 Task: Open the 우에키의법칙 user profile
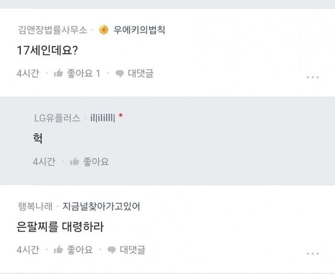pyautogui.click(x=140, y=30)
